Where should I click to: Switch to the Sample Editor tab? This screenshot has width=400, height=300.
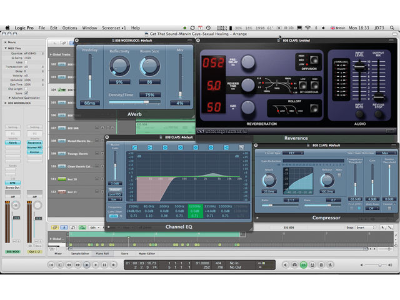click(x=80, y=254)
